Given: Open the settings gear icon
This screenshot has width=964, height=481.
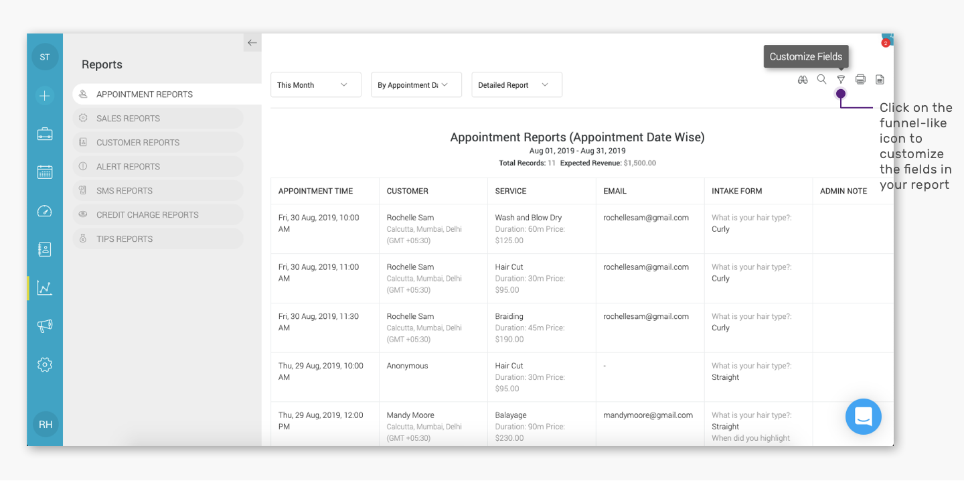Looking at the screenshot, I should point(45,364).
